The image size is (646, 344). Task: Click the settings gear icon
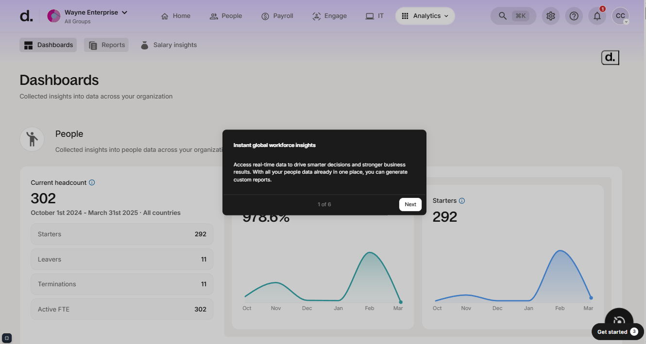[x=550, y=16]
